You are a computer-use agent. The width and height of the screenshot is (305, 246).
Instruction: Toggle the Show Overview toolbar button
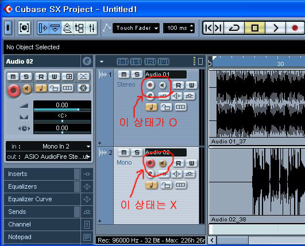67,28
